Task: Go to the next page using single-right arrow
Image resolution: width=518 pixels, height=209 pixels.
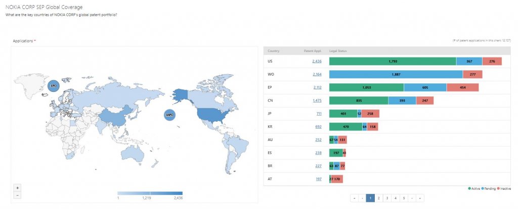Action: pyautogui.click(x=412, y=198)
